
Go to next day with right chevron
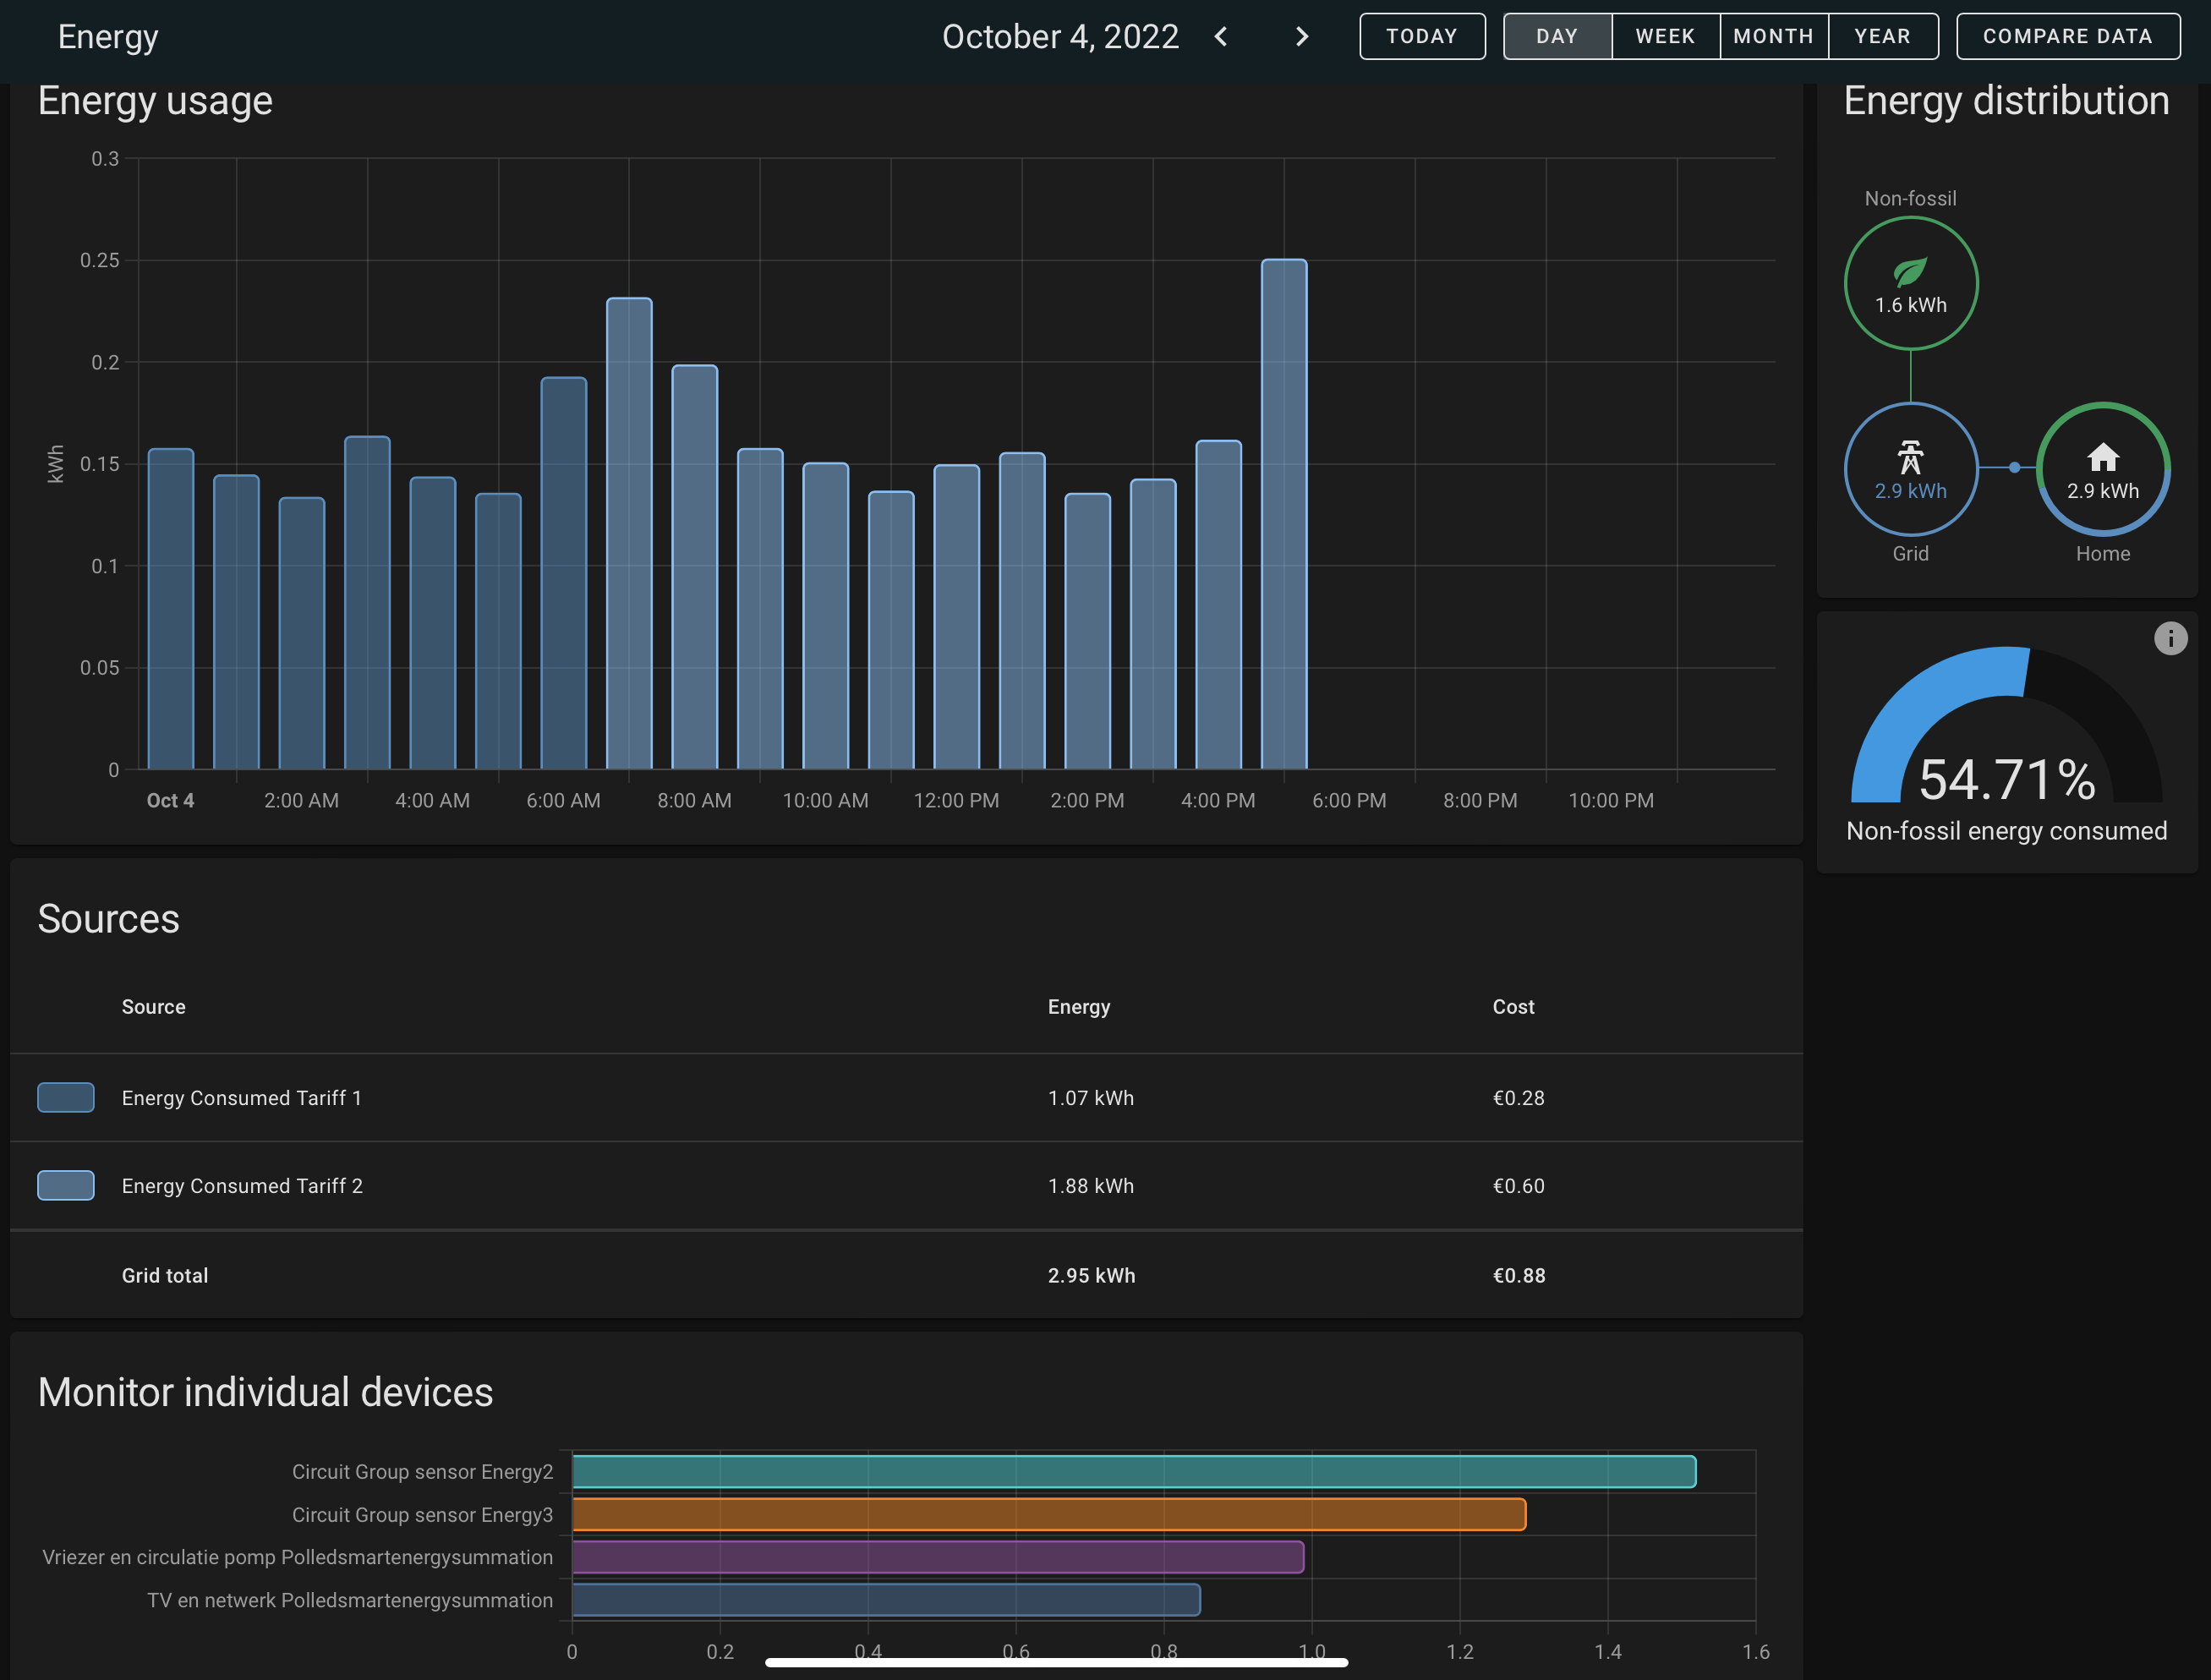[1301, 37]
